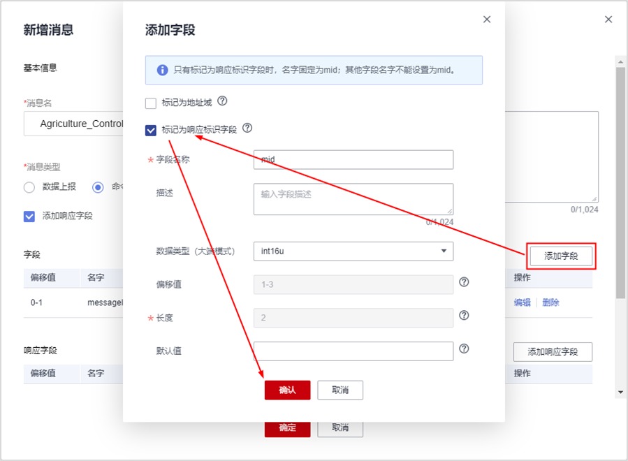Image resolution: width=628 pixels, height=461 pixels.
Task: Toggle the 添加响应字段 checkbox
Action: (x=29, y=216)
